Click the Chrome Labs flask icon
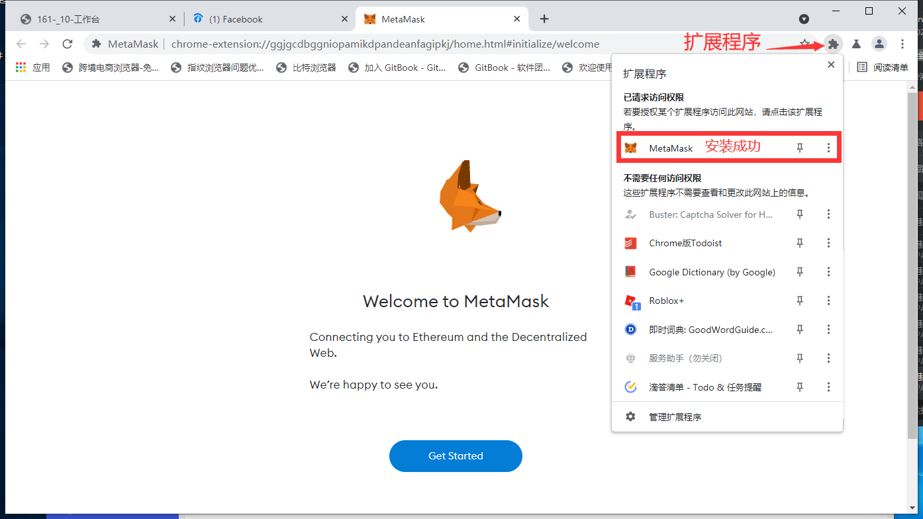 click(x=856, y=44)
